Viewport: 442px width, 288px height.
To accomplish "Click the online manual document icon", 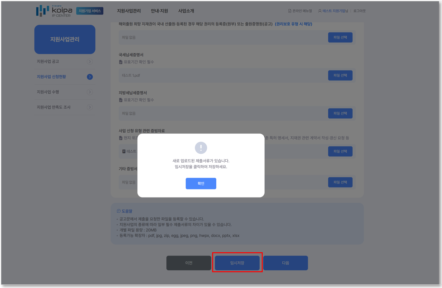I will pos(290,11).
